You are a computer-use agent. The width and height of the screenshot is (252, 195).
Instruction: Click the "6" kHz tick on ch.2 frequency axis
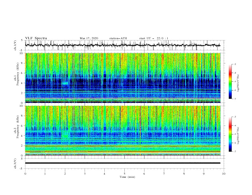click(x=22, y=126)
